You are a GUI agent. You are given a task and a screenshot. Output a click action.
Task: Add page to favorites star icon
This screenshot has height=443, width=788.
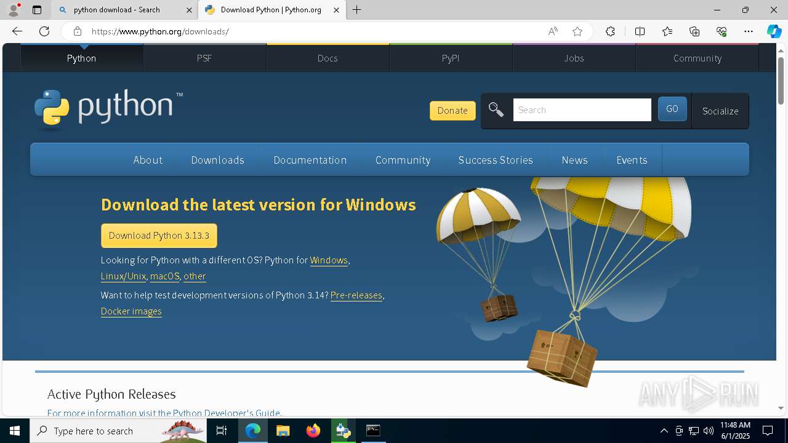(577, 31)
